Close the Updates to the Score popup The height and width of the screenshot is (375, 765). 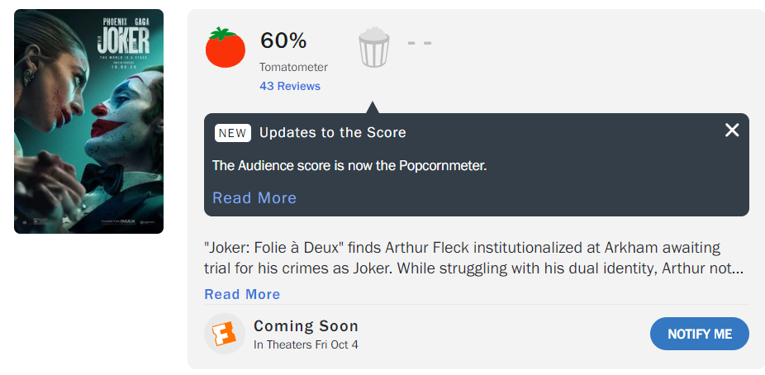(x=732, y=130)
